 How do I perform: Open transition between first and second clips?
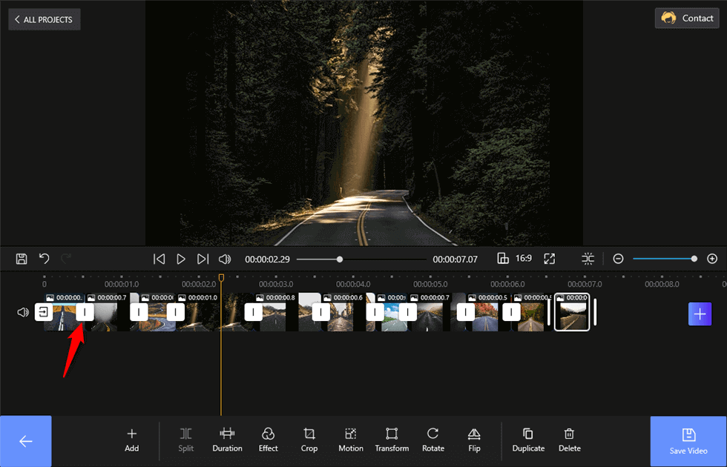pyautogui.click(x=85, y=312)
